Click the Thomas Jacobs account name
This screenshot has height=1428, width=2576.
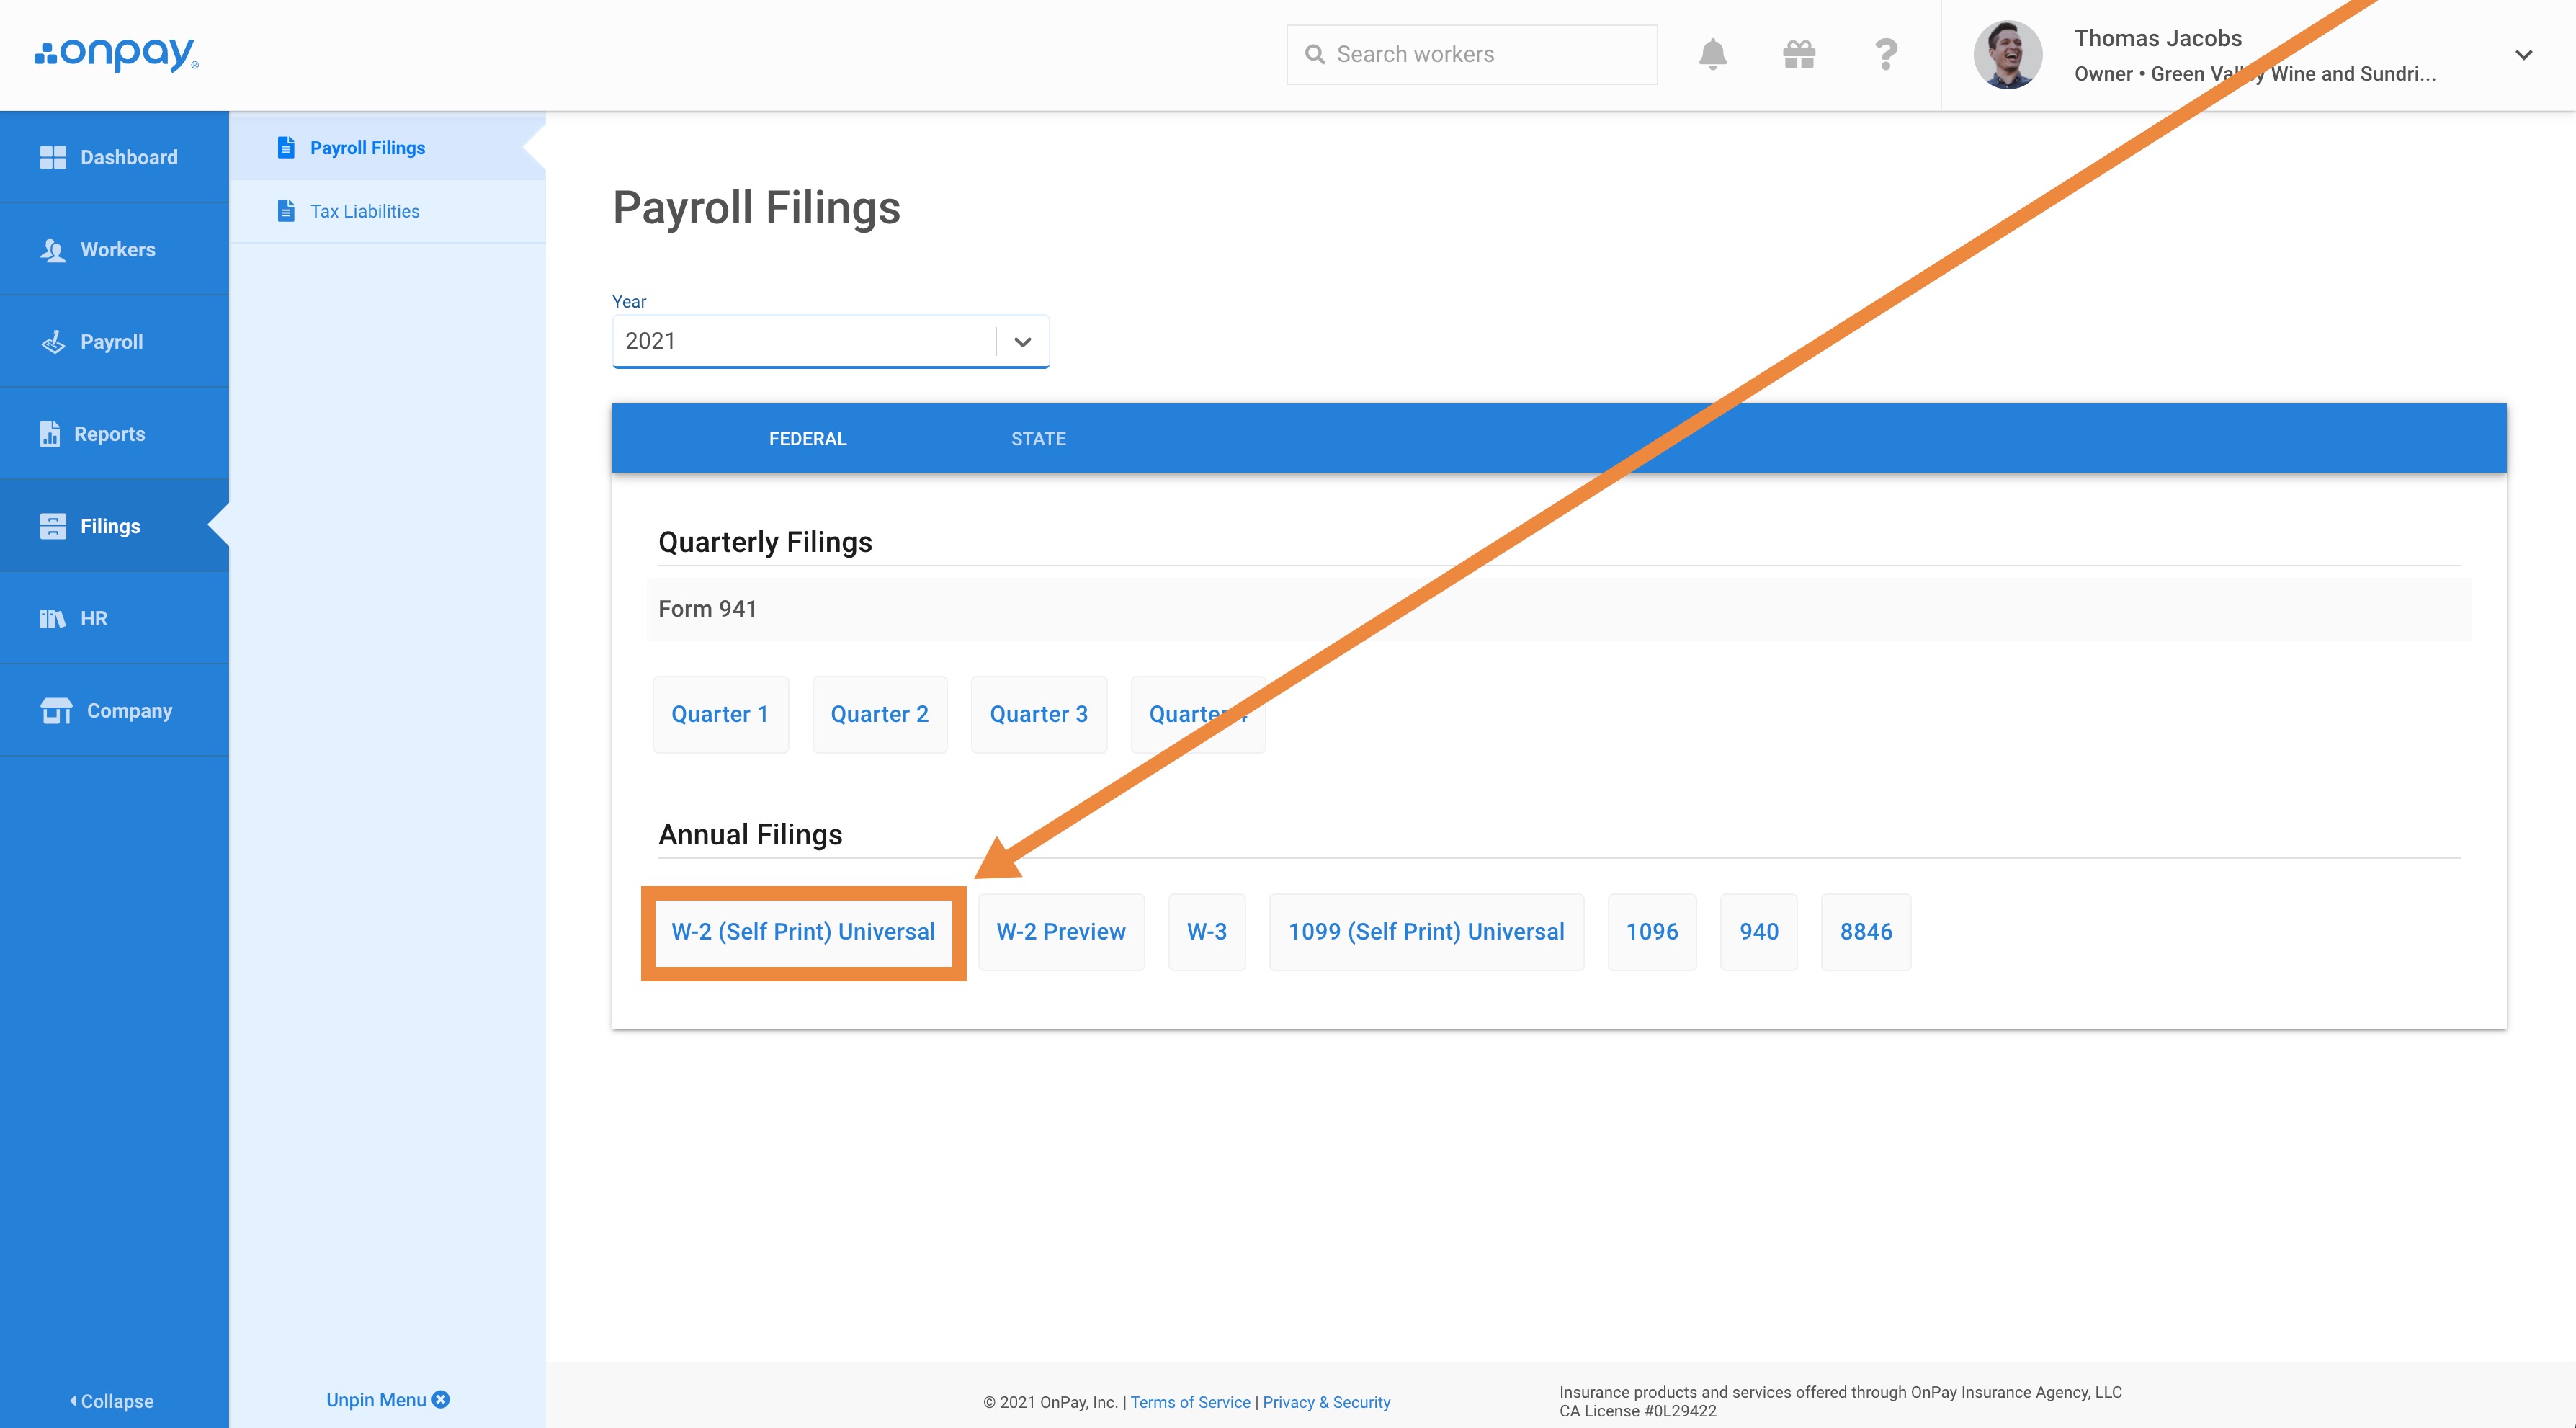click(x=2158, y=38)
